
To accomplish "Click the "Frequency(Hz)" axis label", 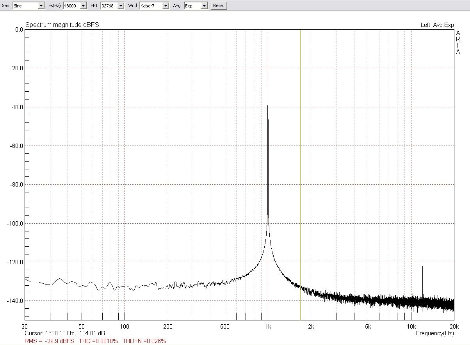I will coord(435,333).
